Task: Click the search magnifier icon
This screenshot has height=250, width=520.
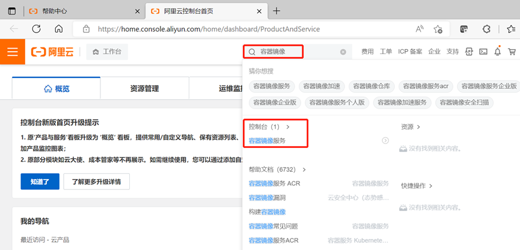Action: 252,52
